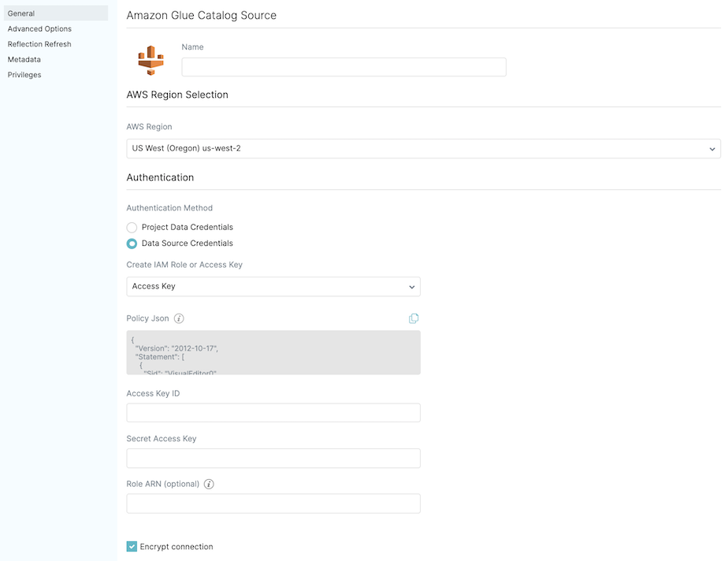
Task: Toggle the Encrypt connection checkbox
Action: pos(132,547)
